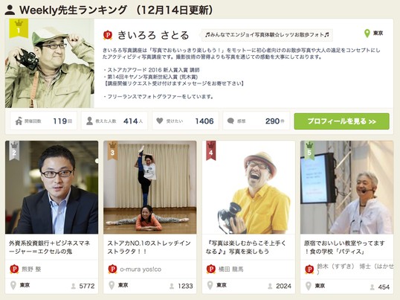Open the photo of laughing man in yellow shirt
This screenshot has width=400, height=300.
coord(248,187)
